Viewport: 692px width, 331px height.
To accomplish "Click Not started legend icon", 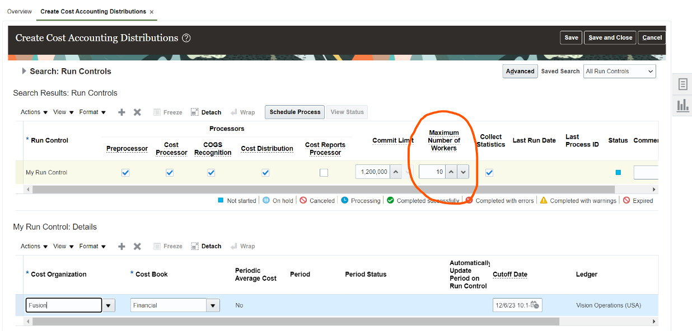I will click(x=221, y=201).
